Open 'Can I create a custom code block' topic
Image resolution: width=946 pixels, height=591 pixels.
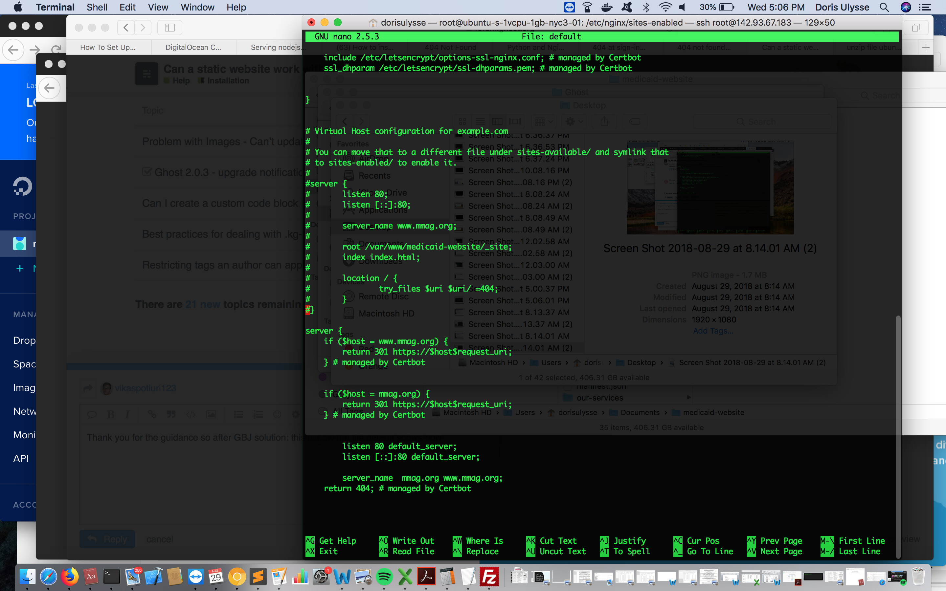(x=220, y=203)
